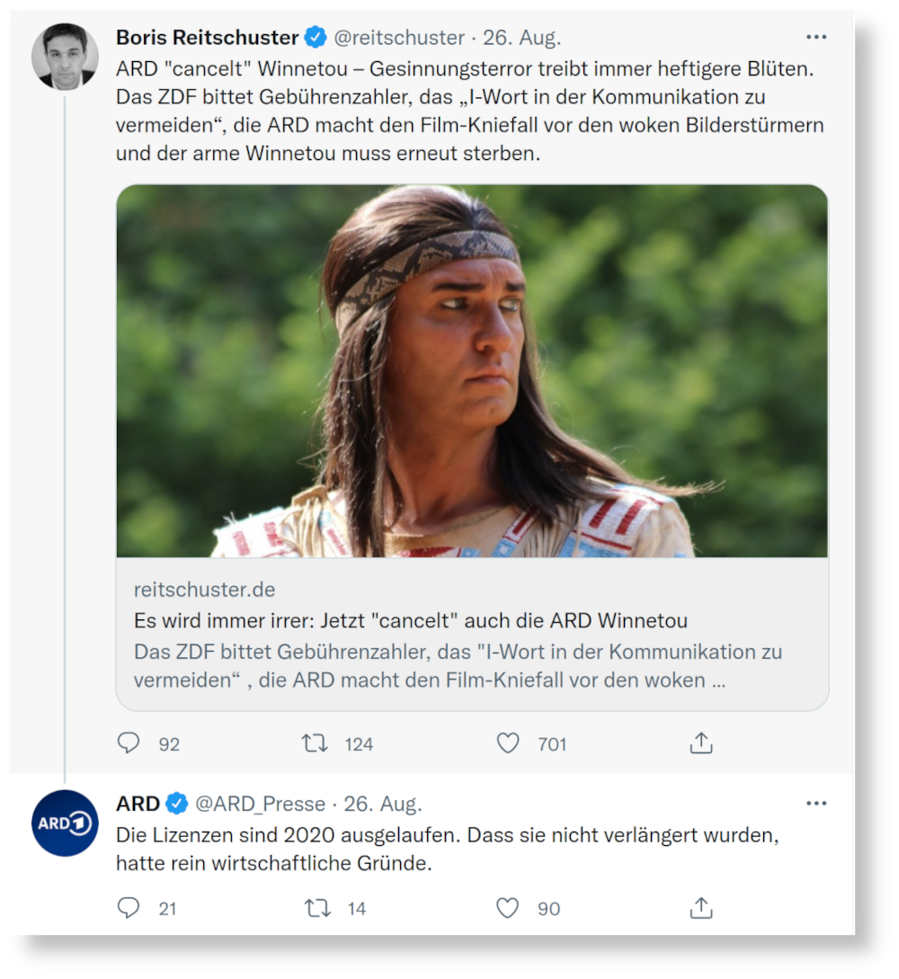Click the Boris Reitschuster display name
This screenshot has width=899, height=979.
pyautogui.click(x=207, y=38)
